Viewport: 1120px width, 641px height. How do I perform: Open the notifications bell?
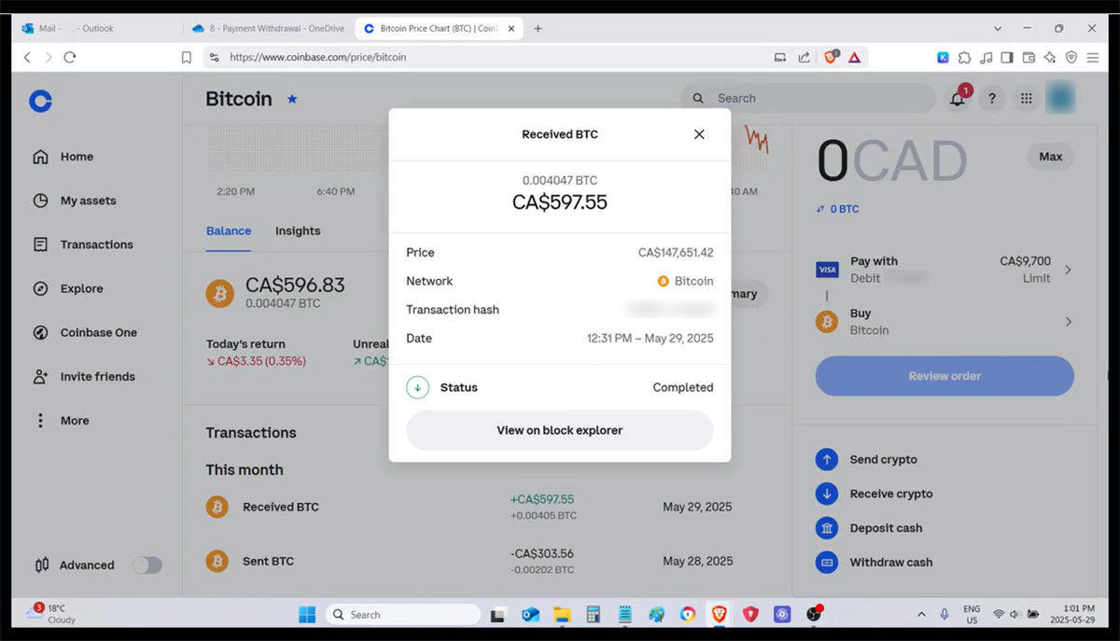[958, 98]
